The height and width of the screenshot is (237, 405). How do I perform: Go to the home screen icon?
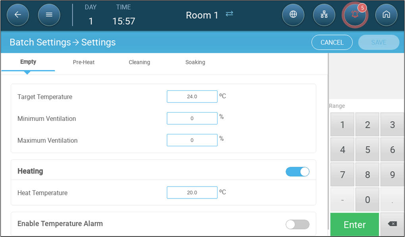(386, 15)
